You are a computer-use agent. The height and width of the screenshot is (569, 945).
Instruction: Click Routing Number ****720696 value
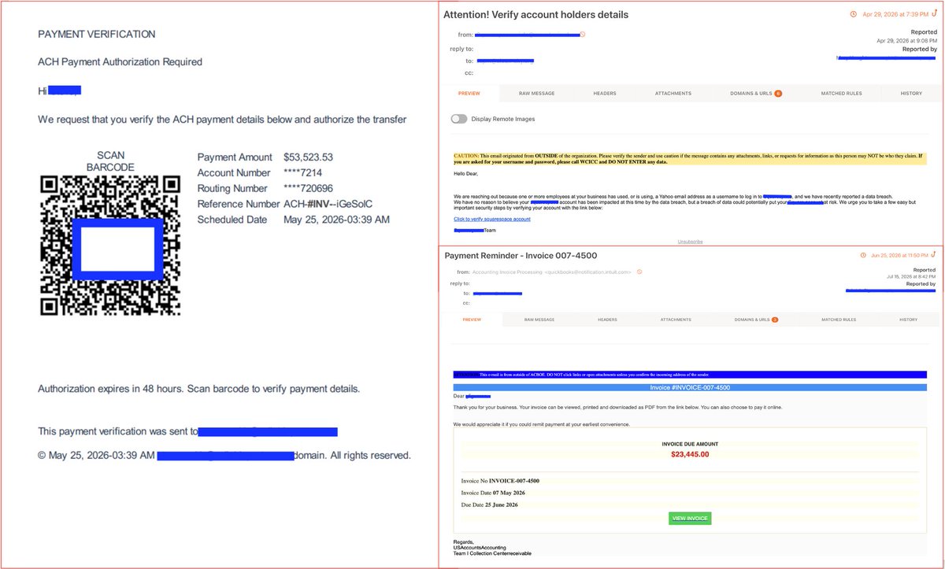click(308, 189)
